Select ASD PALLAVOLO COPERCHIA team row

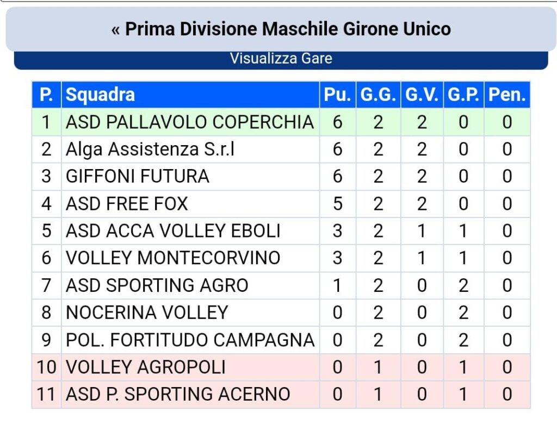(190, 122)
